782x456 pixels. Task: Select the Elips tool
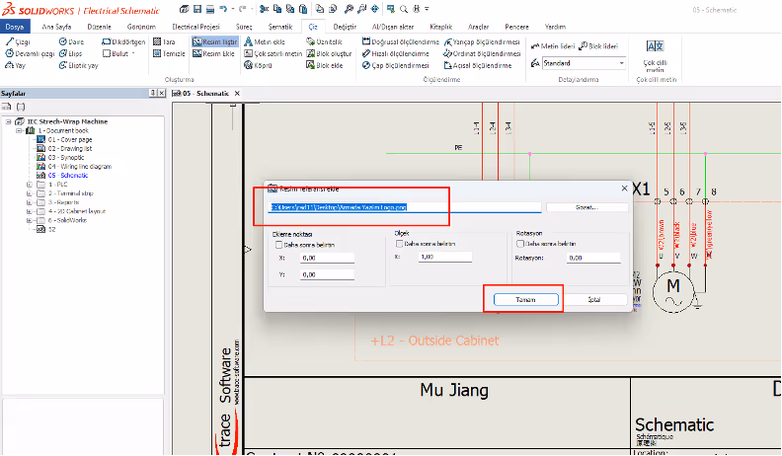pyautogui.click(x=70, y=53)
